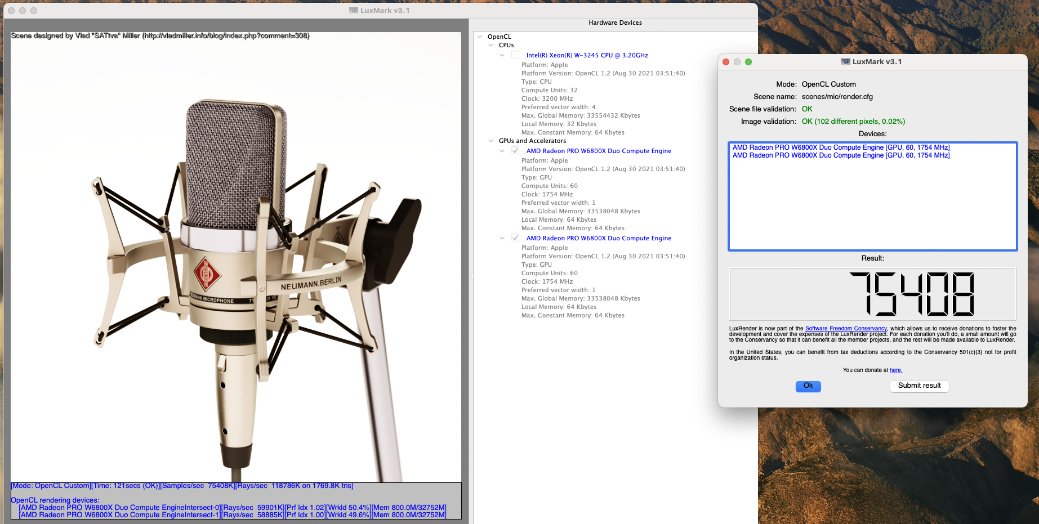Click the Compute EngineIntersect-1 stats line
This screenshot has height=524, width=1039.
[x=233, y=515]
